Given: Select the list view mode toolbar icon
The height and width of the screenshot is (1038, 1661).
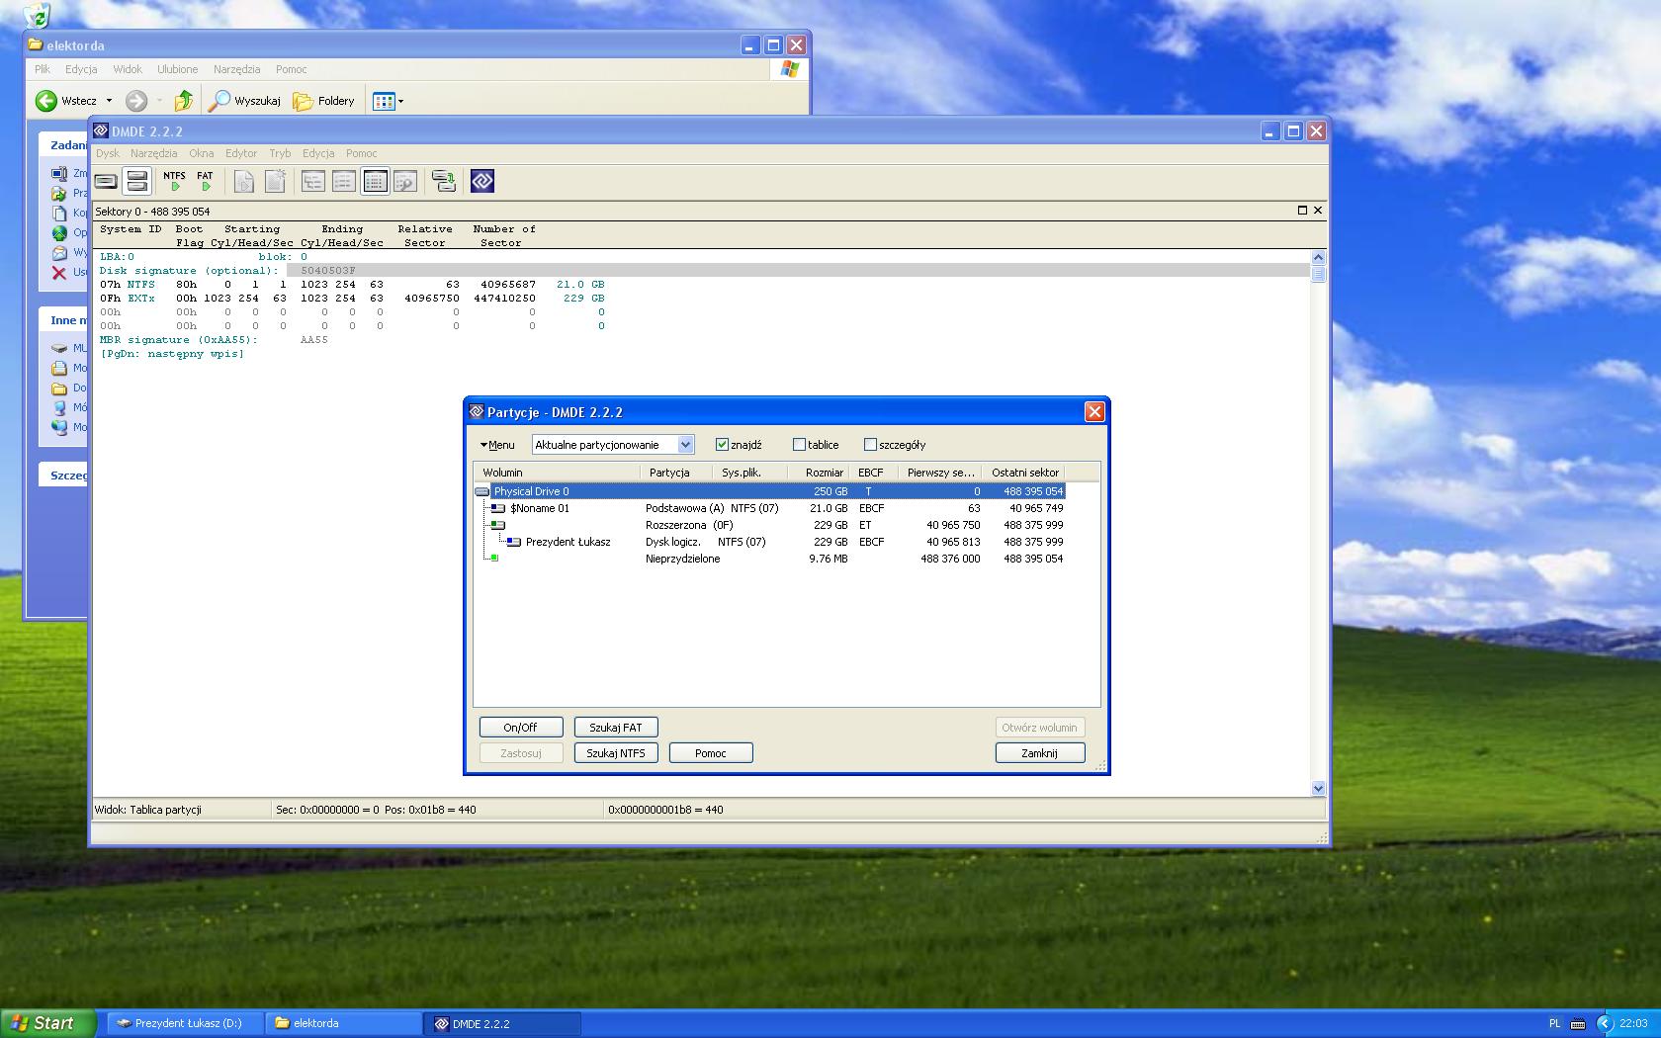Looking at the screenshot, I should click(344, 181).
